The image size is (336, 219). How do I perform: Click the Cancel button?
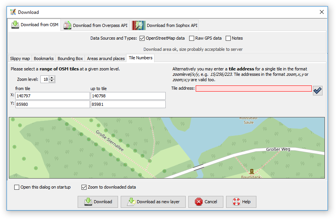(x=206, y=202)
